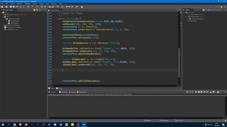Switch to the Java perspective icon

point(225,7)
